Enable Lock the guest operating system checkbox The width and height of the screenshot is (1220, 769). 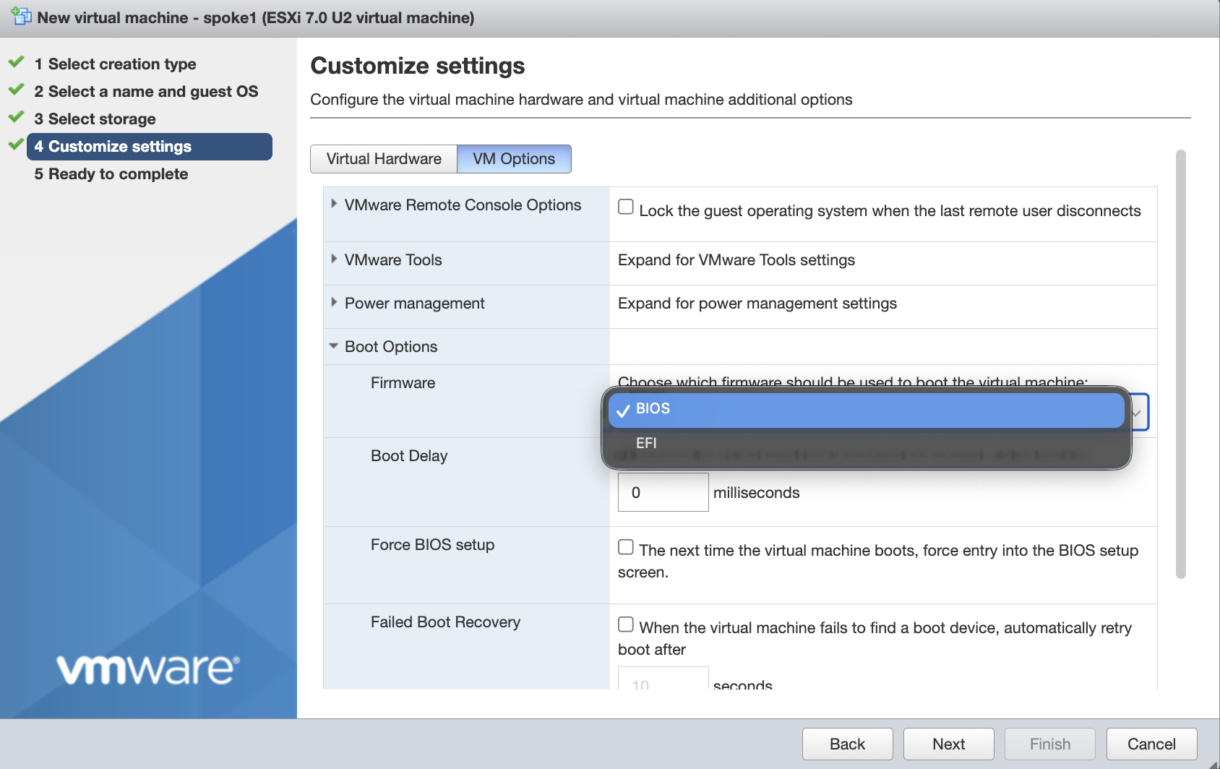pos(626,207)
